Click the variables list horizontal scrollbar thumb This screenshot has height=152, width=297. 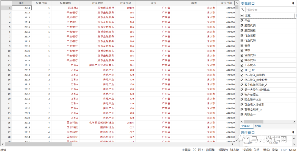pos(254,122)
